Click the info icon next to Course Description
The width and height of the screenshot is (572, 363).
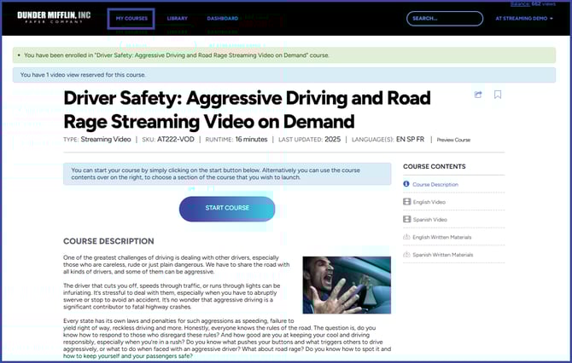coord(406,184)
